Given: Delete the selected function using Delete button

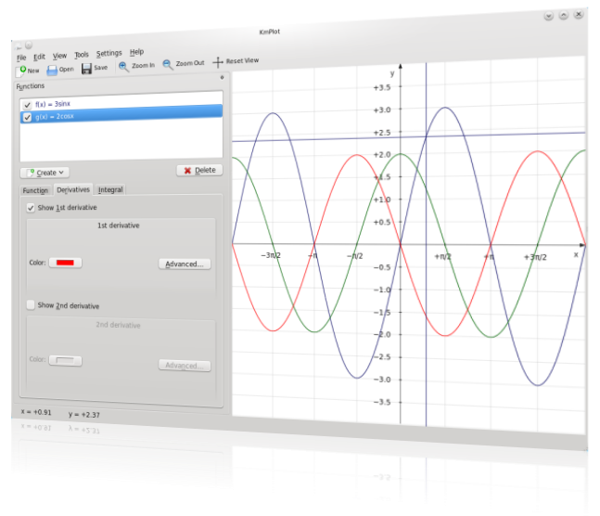Looking at the screenshot, I should [199, 170].
